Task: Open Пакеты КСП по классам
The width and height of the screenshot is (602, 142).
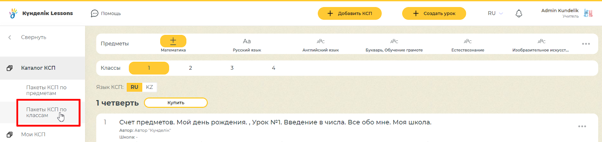Action: (46, 112)
